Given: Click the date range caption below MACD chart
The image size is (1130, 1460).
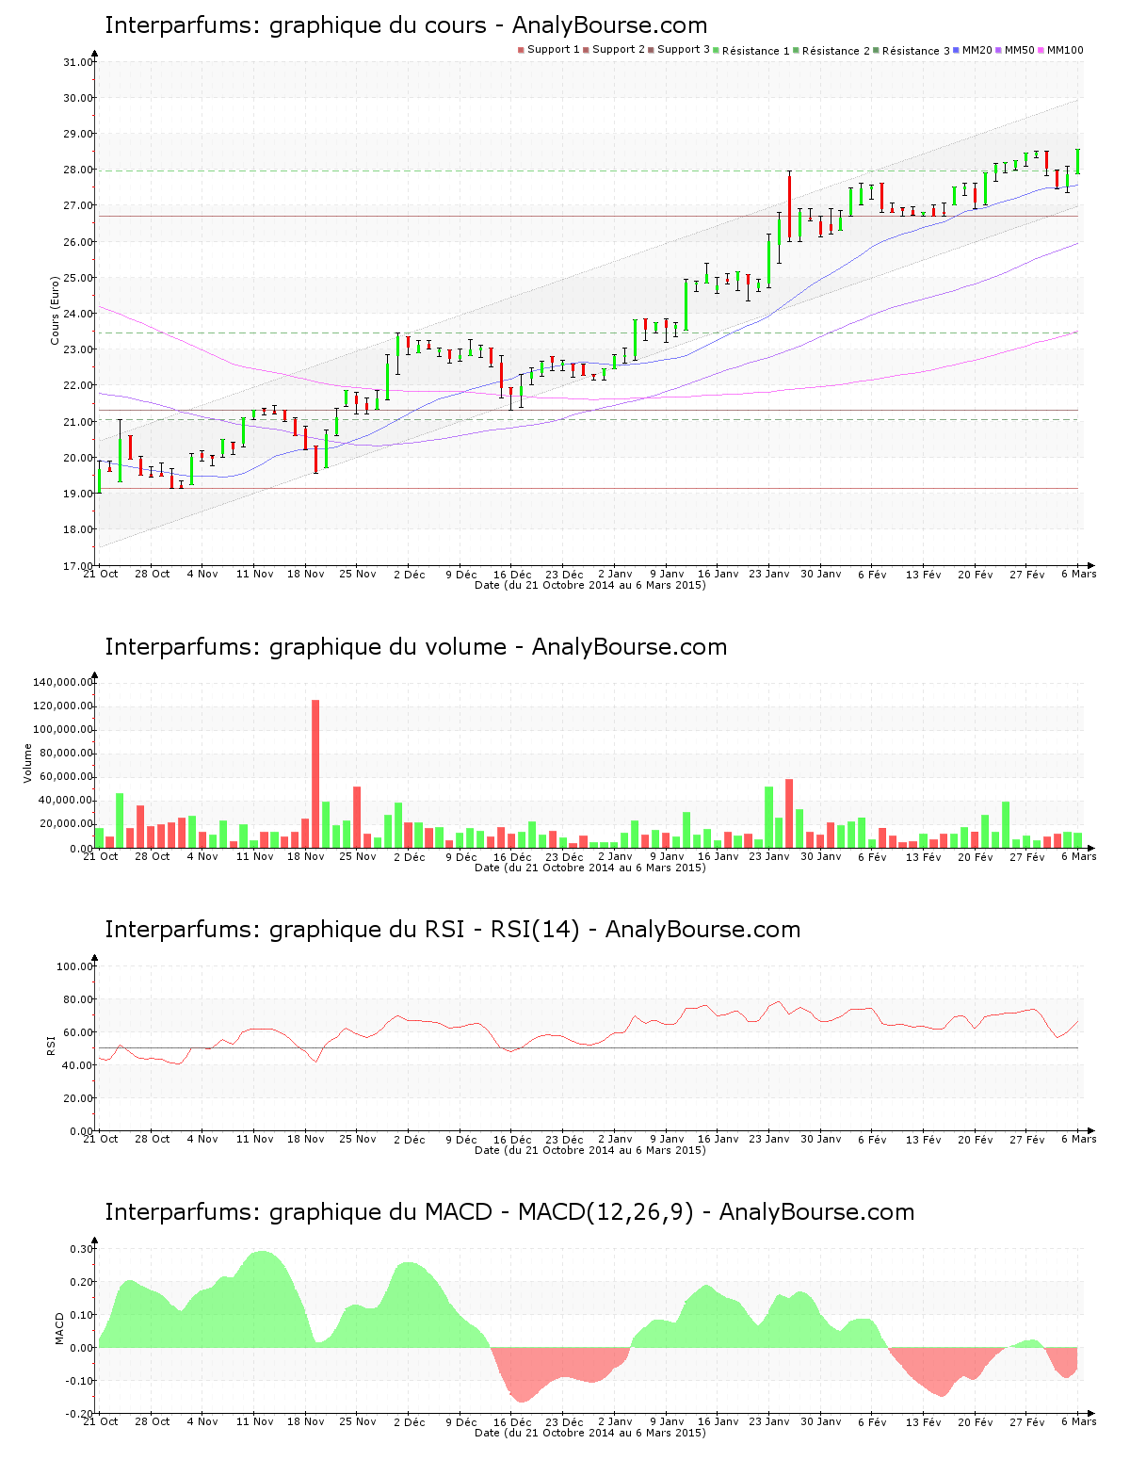Looking at the screenshot, I should tap(590, 1433).
